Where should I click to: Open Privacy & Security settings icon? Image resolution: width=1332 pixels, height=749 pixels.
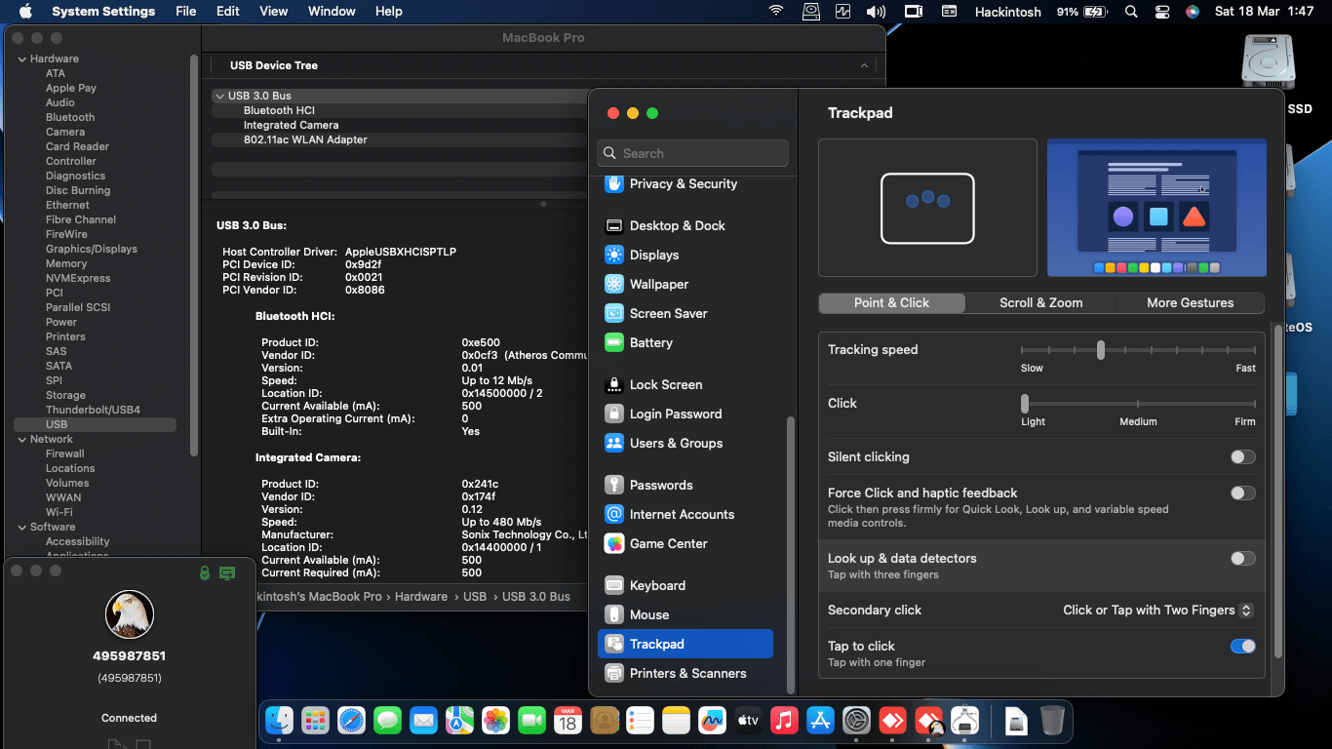[613, 183]
